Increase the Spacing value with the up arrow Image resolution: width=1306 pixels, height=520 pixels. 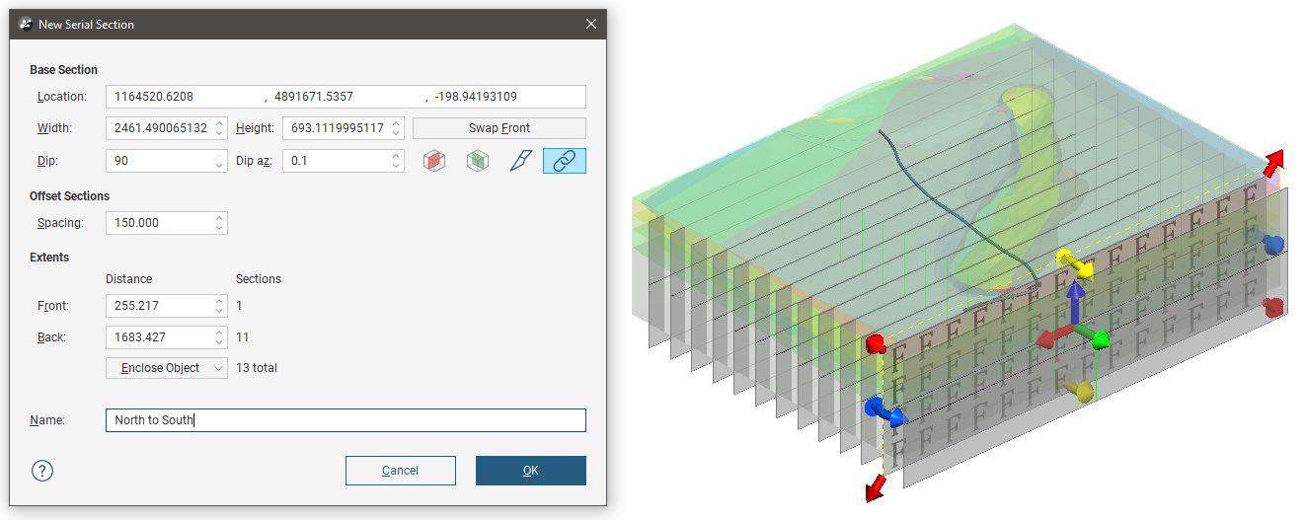point(219,217)
